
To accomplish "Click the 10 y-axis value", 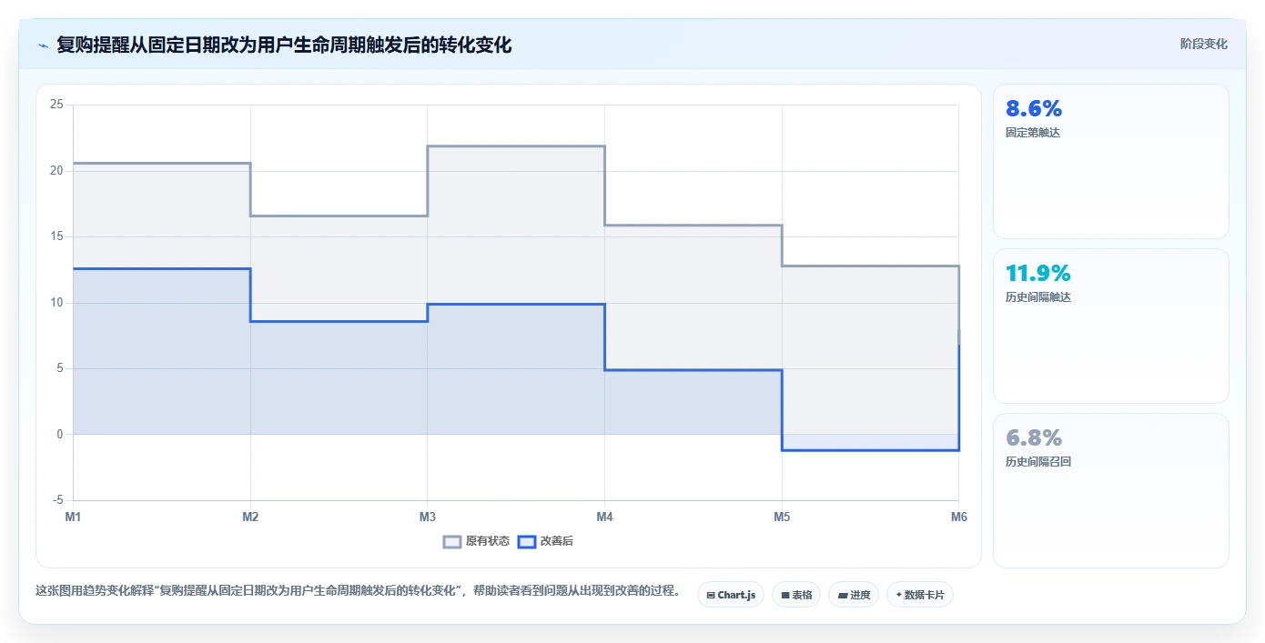I will click(x=56, y=303).
